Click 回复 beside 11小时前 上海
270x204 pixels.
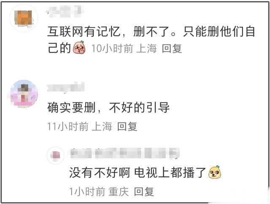point(127,127)
